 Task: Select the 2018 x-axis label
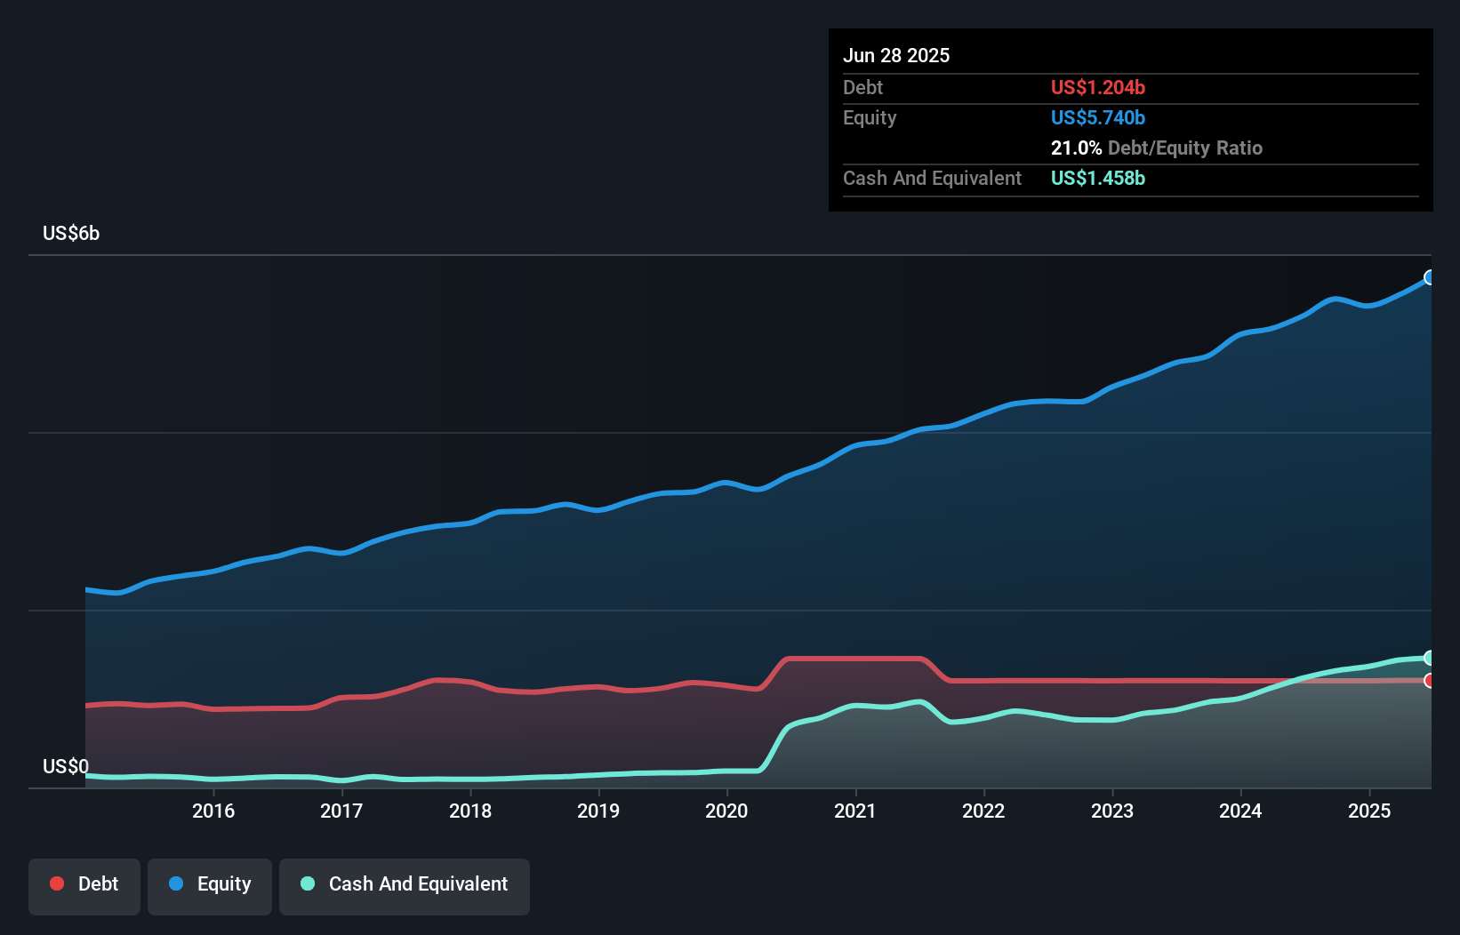click(x=470, y=811)
